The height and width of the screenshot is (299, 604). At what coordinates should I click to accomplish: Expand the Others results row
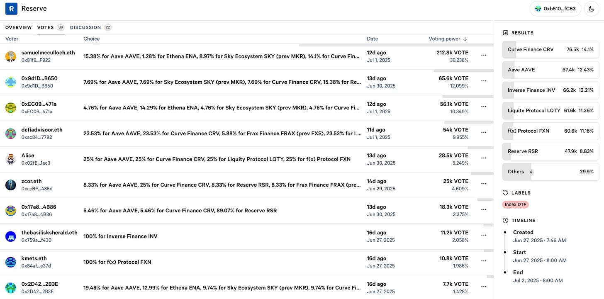[x=550, y=172]
